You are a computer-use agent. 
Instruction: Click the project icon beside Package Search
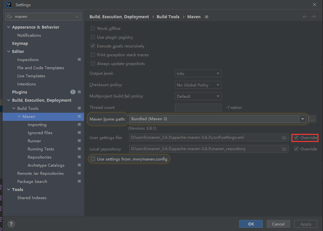79,182
